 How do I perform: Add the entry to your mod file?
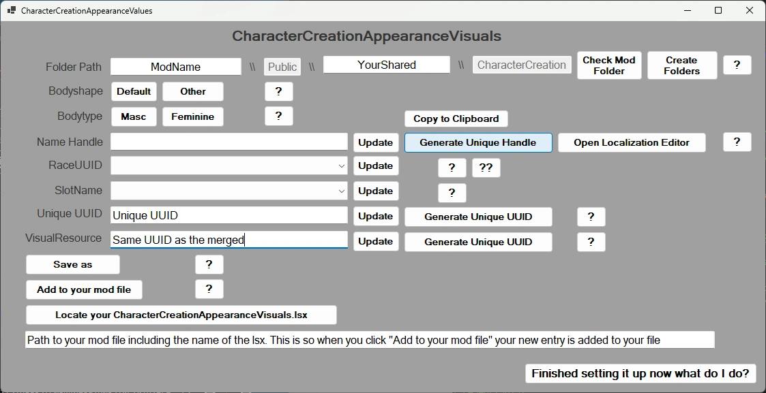(84, 289)
